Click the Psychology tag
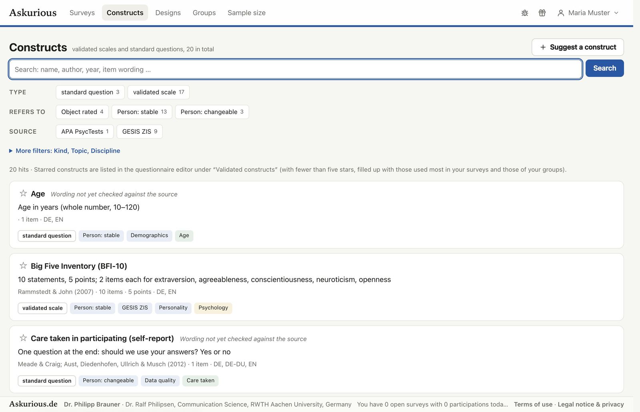 213,308
